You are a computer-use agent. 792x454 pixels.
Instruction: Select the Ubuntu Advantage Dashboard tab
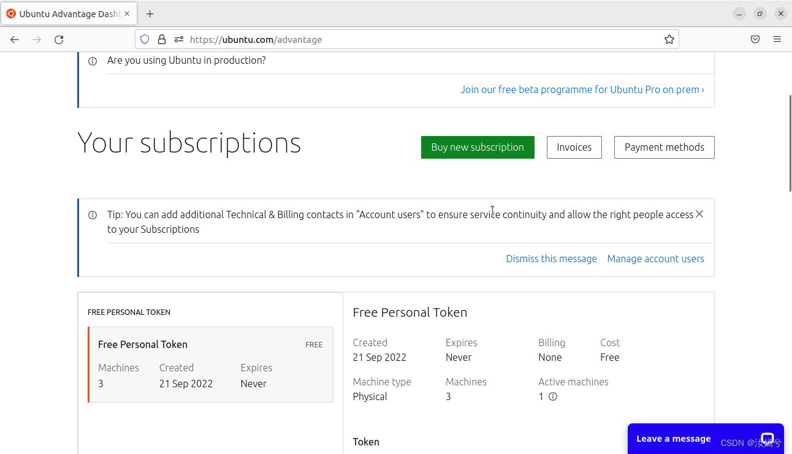pos(69,13)
